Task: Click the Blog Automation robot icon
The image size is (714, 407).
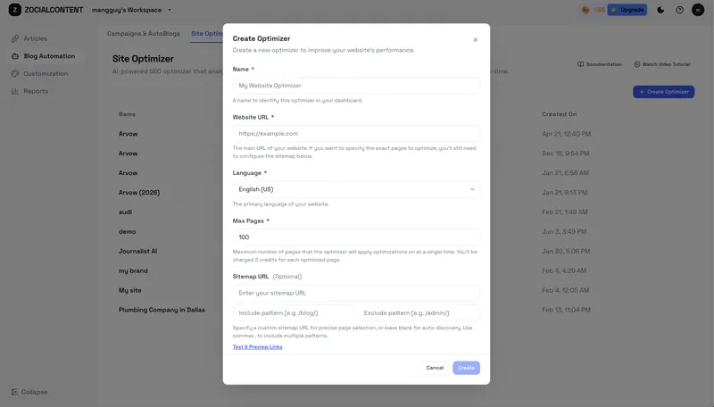Action: pyautogui.click(x=15, y=56)
